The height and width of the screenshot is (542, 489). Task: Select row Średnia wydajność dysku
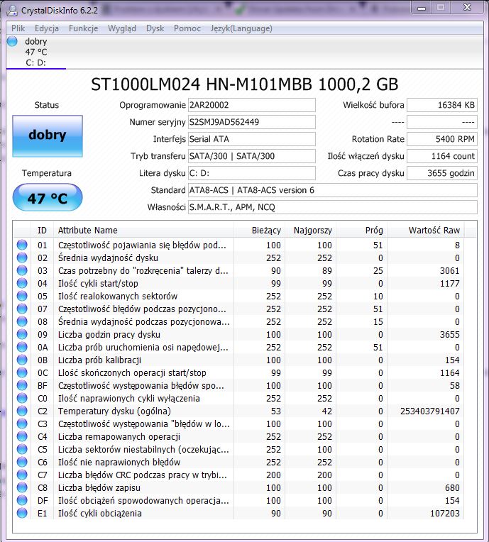click(x=239, y=258)
